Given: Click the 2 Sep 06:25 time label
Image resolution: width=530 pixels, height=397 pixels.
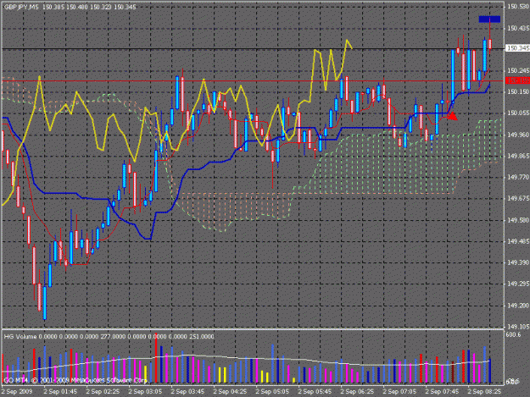Looking at the screenshot, I should tap(357, 392).
